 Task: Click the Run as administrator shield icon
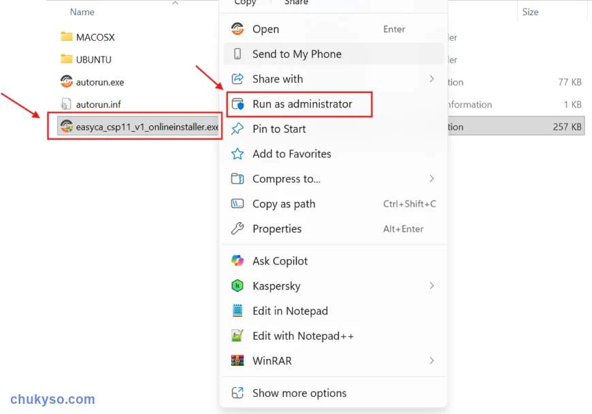238,104
